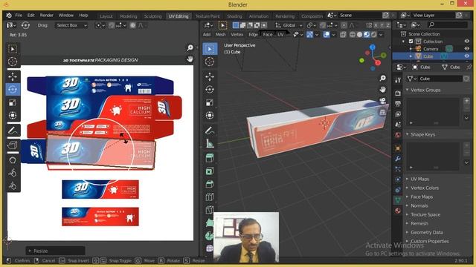Expand the Normals panel
This screenshot has width=476, height=267.
click(x=419, y=205)
